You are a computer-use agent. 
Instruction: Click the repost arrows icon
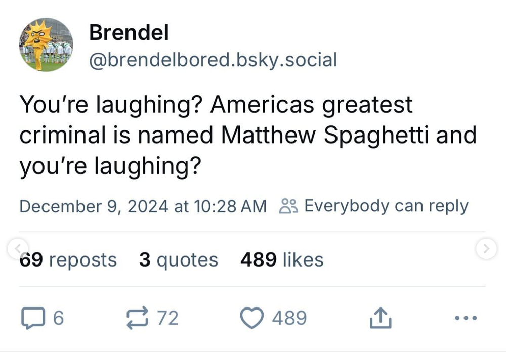click(x=138, y=318)
